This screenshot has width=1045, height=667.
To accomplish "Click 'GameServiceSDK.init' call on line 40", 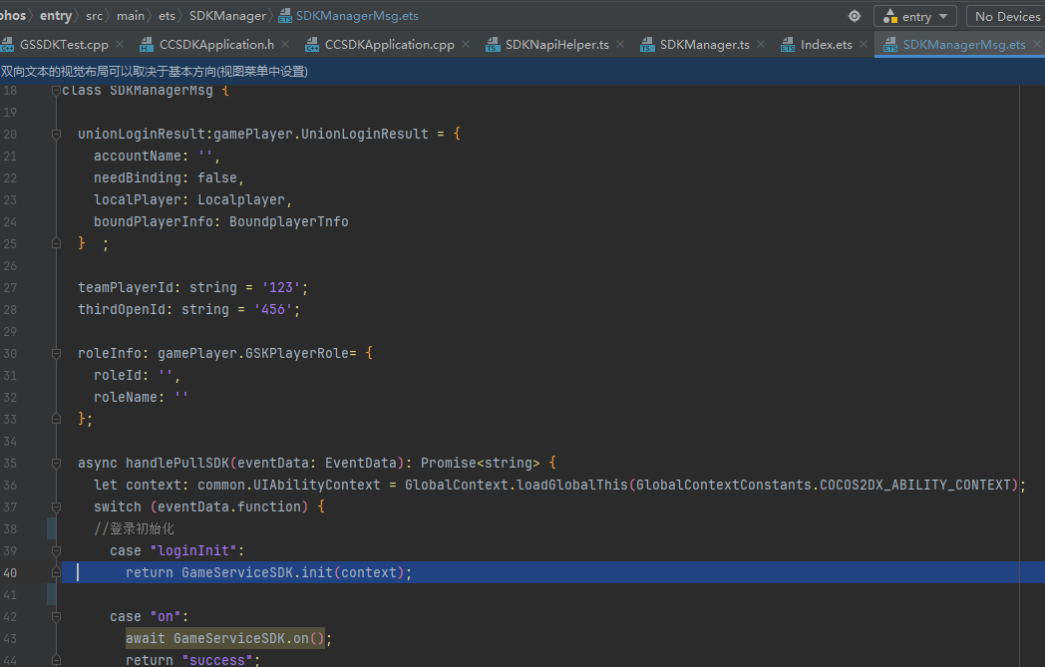I will pyautogui.click(x=256, y=573).
